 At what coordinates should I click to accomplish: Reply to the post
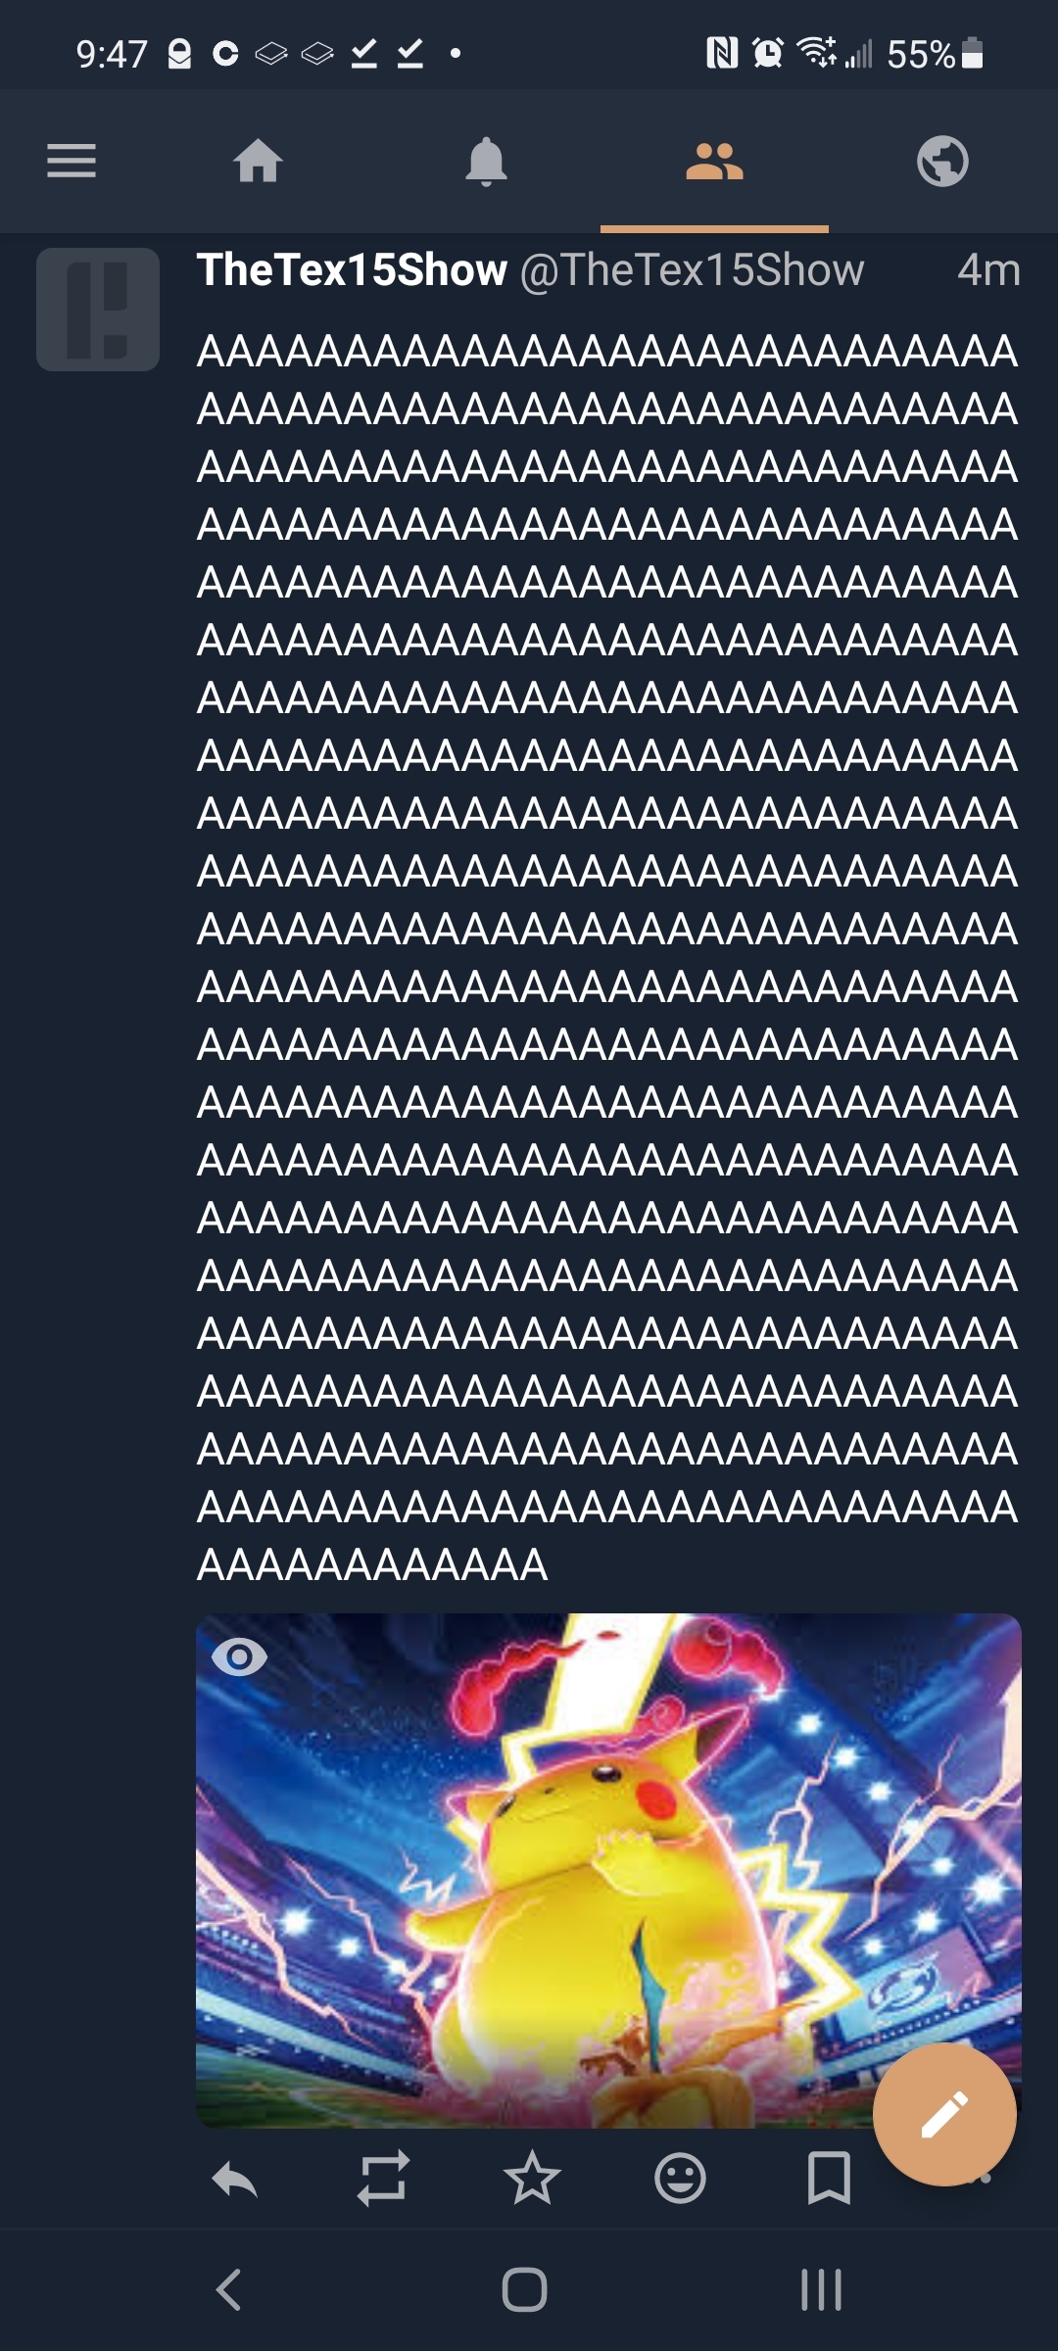point(234,2180)
